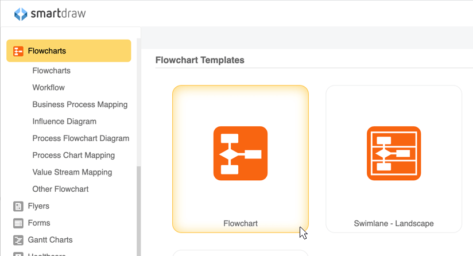Collapse the highlighted Flowcharts category
The width and height of the screenshot is (473, 256).
(x=69, y=51)
